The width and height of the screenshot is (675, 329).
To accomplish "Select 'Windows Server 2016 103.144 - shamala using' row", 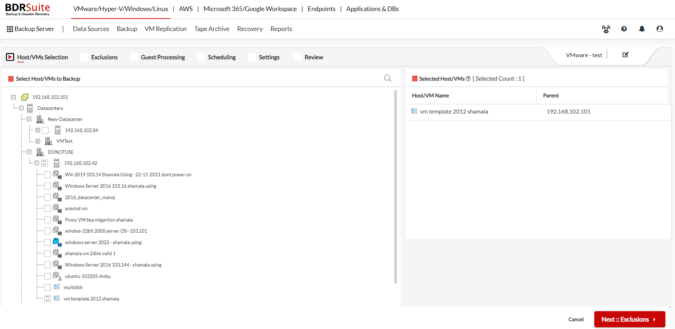I will click(113, 265).
